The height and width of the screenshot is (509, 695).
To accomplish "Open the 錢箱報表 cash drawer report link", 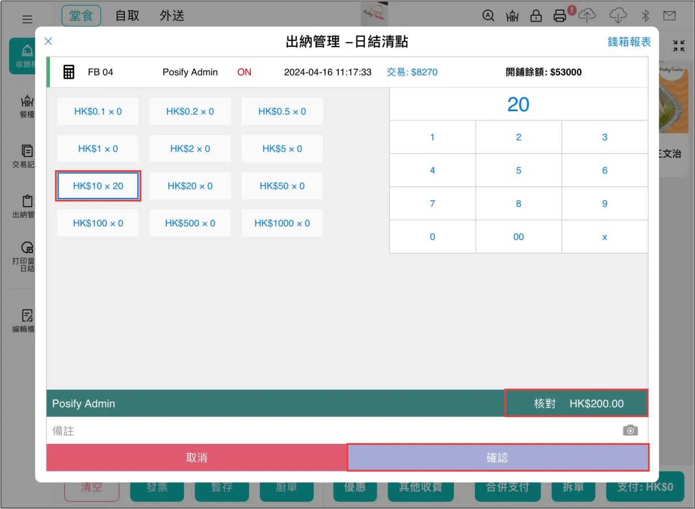I will 629,42.
